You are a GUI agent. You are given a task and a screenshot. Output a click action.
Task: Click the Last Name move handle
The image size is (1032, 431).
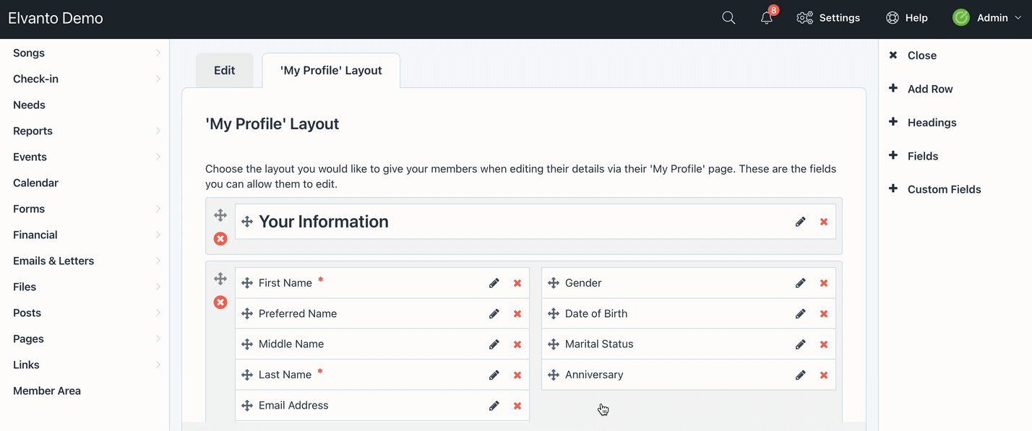click(x=247, y=375)
